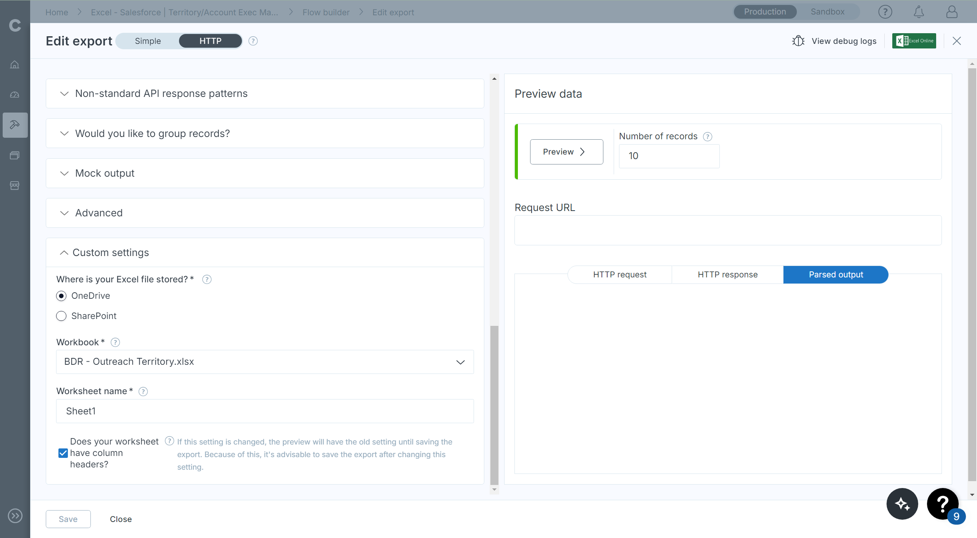This screenshot has height=538, width=977.
Task: Open the HTTP request tab
Action: click(620, 275)
